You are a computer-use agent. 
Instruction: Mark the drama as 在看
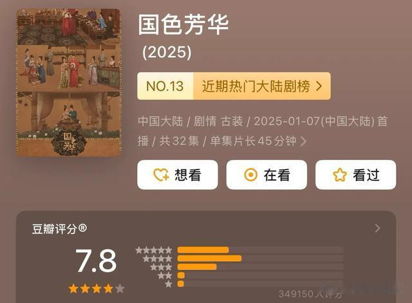[x=267, y=175]
